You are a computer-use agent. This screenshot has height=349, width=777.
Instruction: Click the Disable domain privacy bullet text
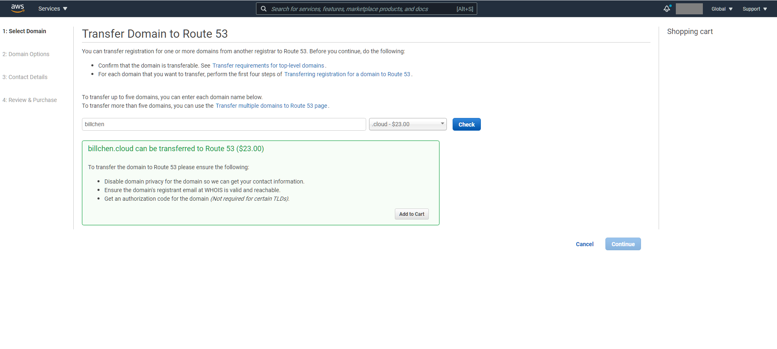204,181
